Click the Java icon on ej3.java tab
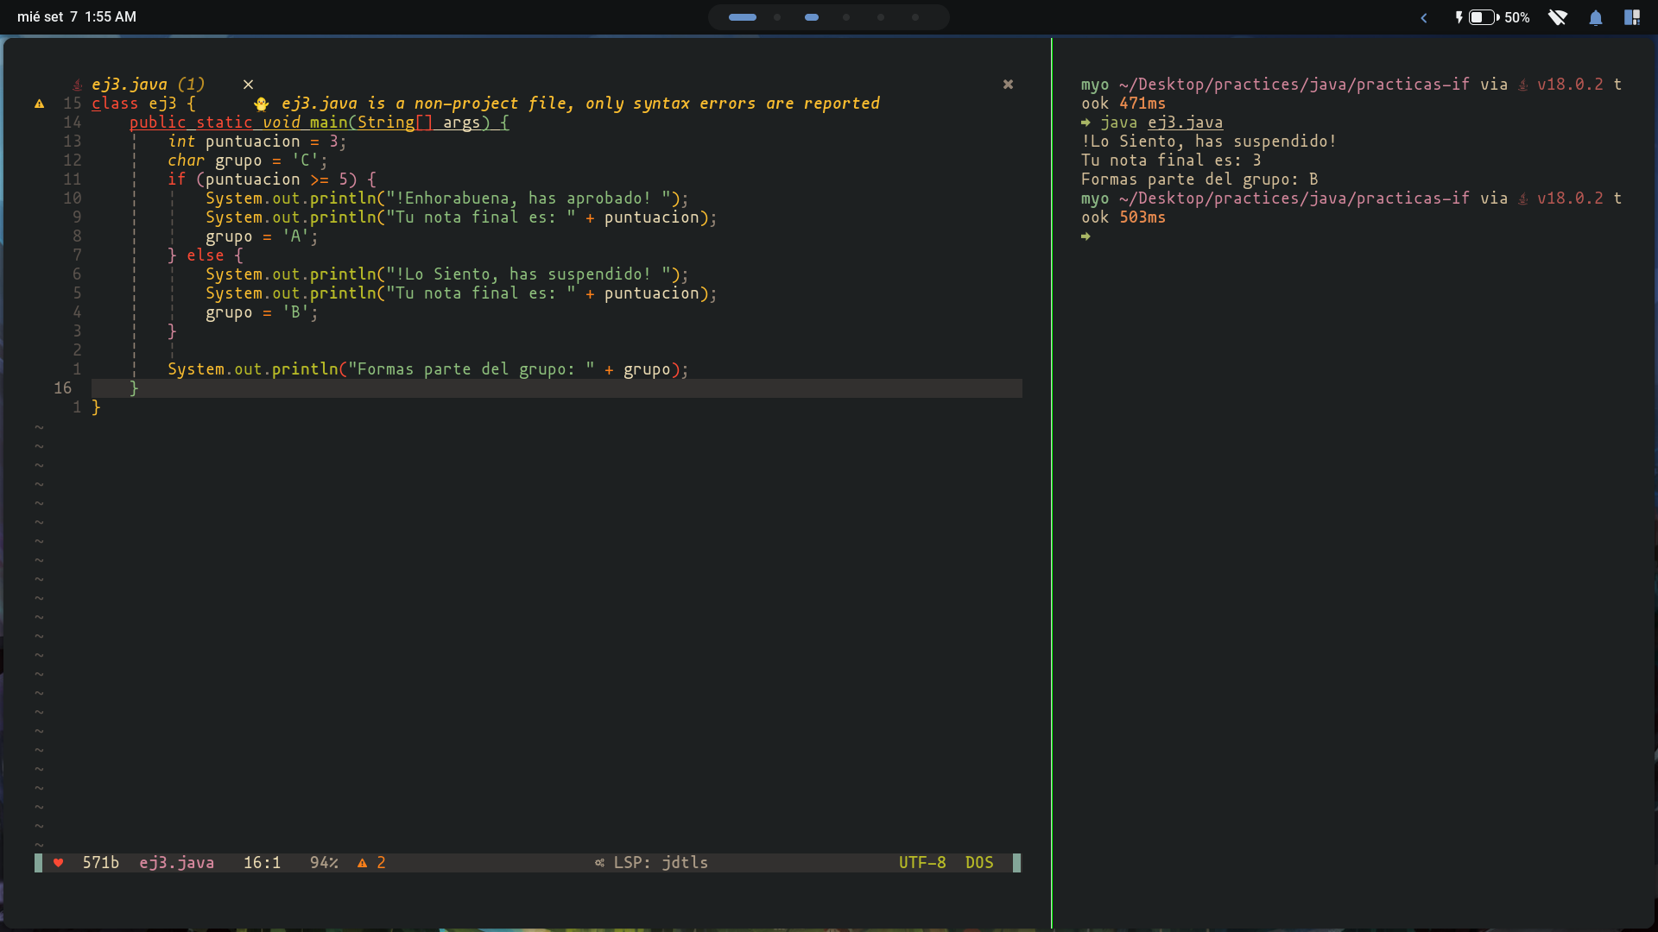The image size is (1658, 932). tap(77, 85)
